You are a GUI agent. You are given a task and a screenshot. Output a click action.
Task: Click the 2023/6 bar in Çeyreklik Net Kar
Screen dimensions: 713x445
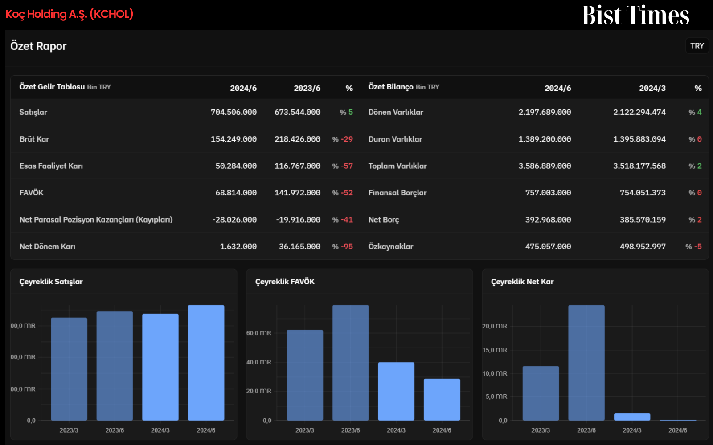(586, 363)
